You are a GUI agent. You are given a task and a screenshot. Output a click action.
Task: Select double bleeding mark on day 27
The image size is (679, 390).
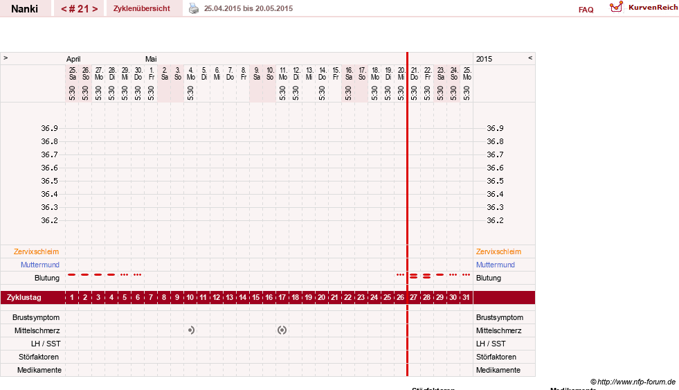click(413, 276)
